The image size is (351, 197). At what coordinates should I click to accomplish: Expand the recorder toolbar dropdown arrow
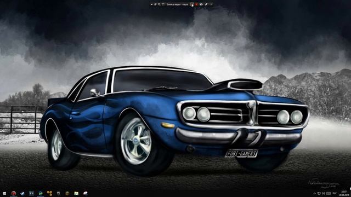point(152,4)
